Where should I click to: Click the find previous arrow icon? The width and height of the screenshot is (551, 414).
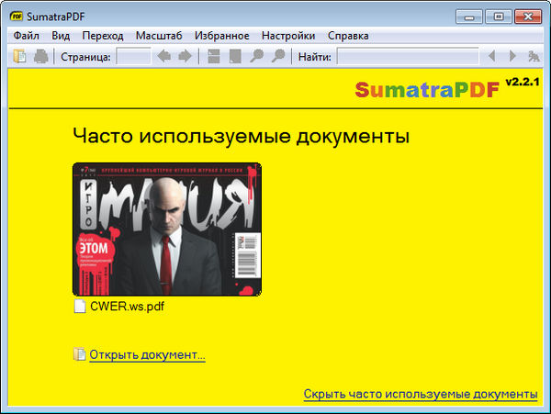pyautogui.click(x=494, y=57)
